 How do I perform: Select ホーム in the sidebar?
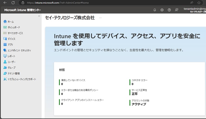click(x=11, y=22)
